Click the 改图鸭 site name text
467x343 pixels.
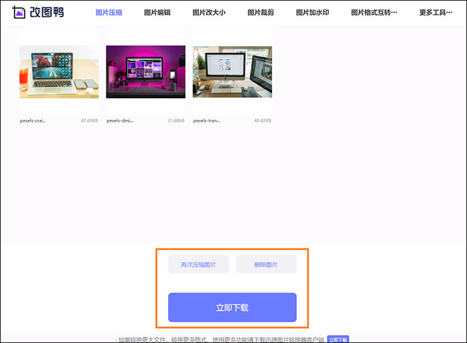pos(47,12)
